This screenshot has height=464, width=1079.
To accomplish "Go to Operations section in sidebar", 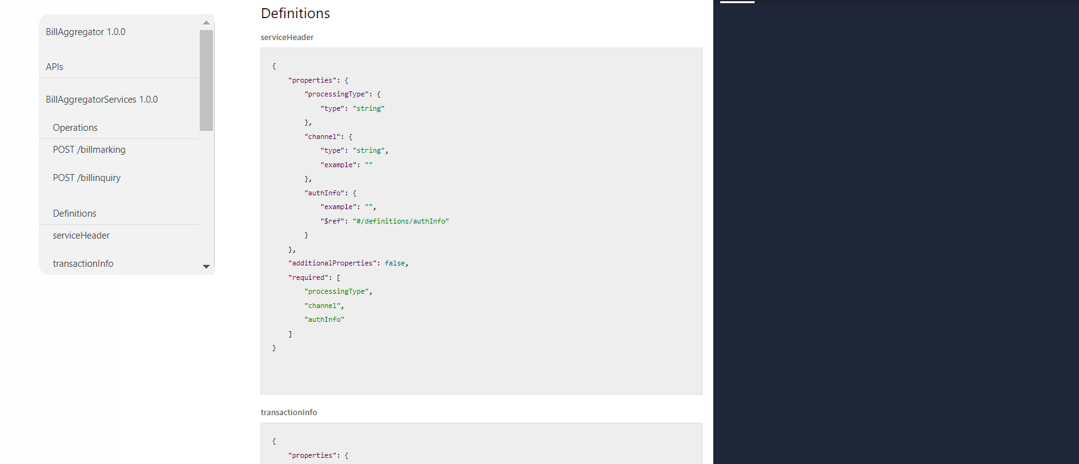I will (75, 128).
